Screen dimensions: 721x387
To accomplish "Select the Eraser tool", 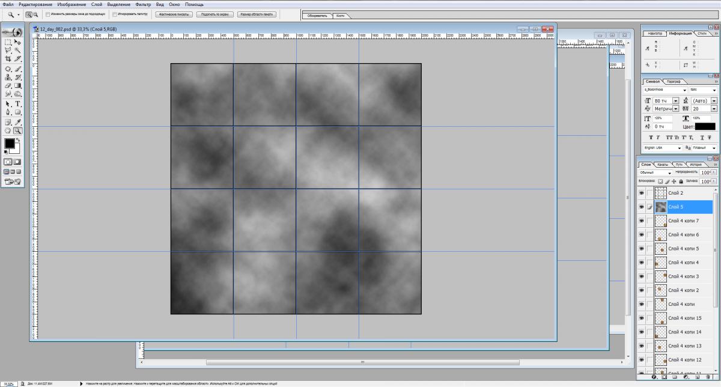I will 8,85.
